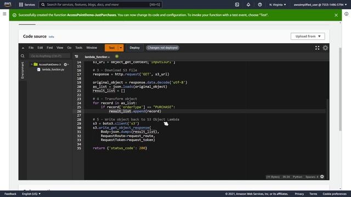The width and height of the screenshot is (351, 197).
Task: Open the new tab plus button
Action: [117, 56]
